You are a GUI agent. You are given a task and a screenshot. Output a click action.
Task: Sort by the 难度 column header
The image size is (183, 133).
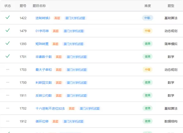[x=148, y=6]
